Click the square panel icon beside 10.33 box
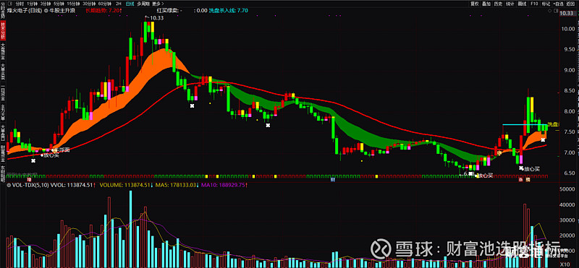579x268 pixels. pyautogui.click(x=557, y=11)
